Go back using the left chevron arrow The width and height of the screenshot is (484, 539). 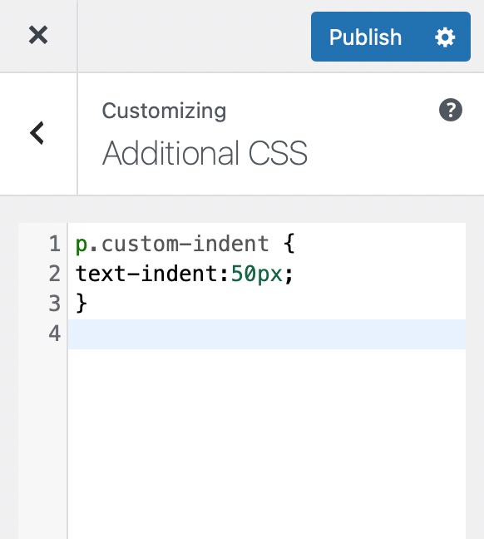click(37, 133)
